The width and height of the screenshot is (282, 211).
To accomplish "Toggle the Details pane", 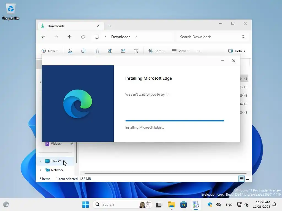I will (x=237, y=51).
